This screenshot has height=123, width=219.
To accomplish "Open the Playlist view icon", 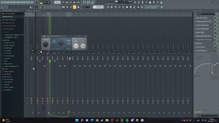I will point(108,7).
